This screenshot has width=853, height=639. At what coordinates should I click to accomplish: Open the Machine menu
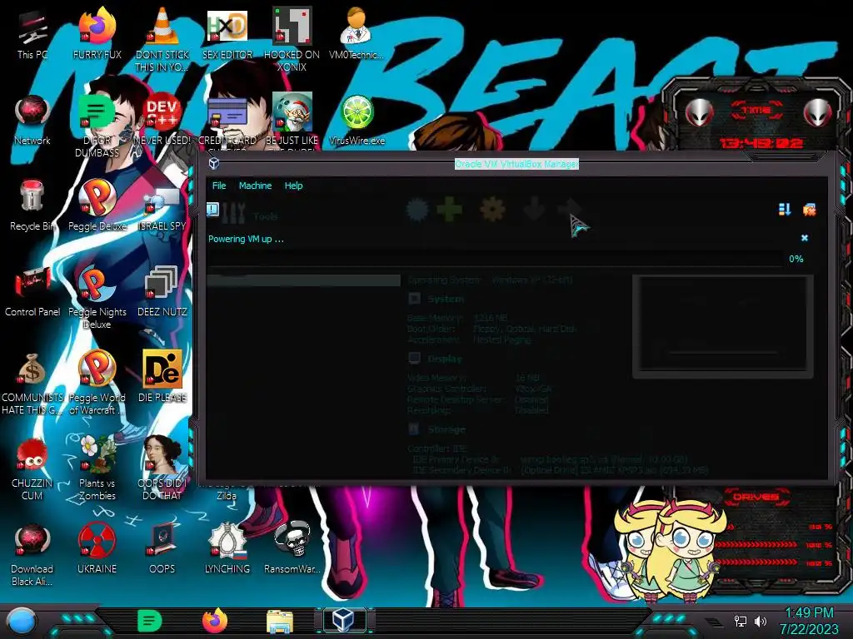pyautogui.click(x=255, y=186)
